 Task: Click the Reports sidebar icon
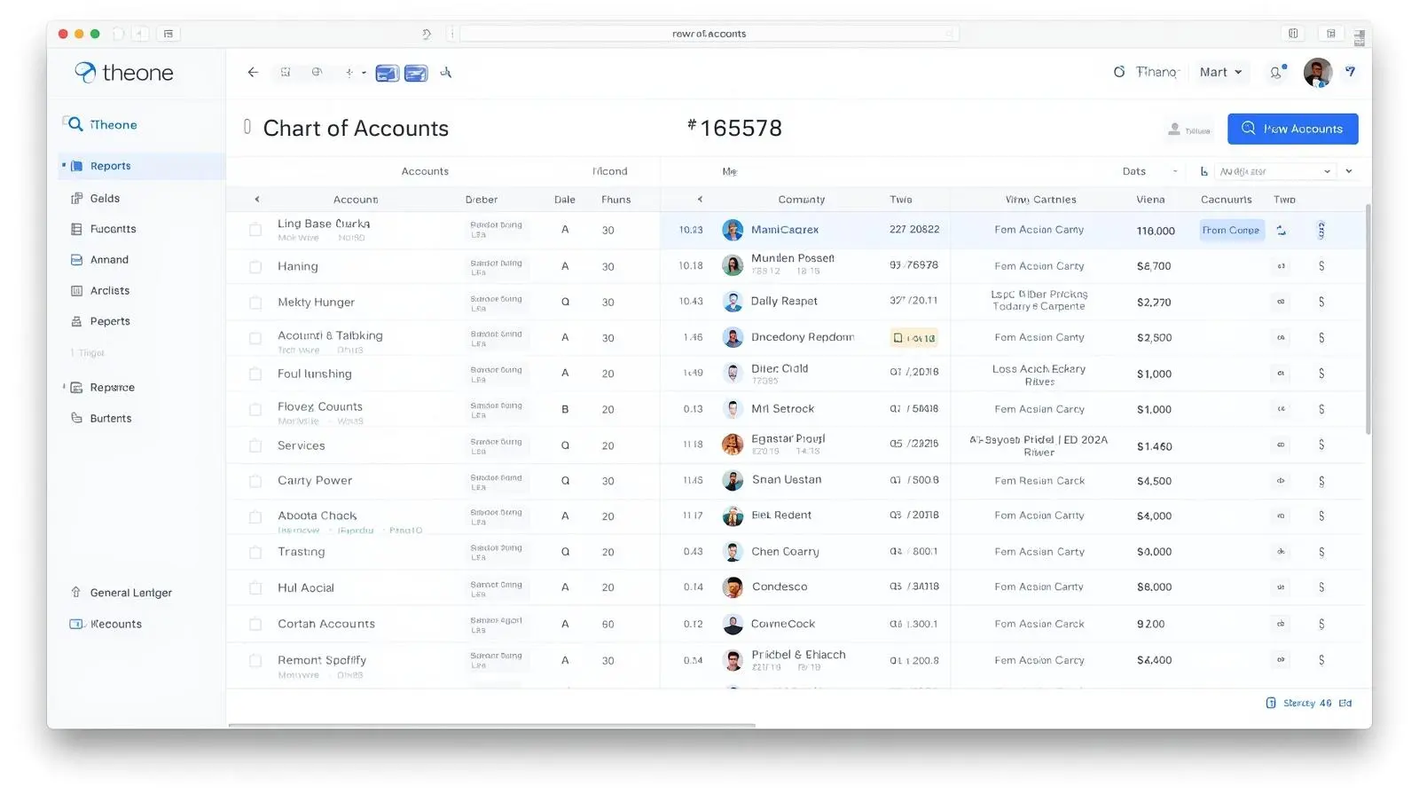77,166
